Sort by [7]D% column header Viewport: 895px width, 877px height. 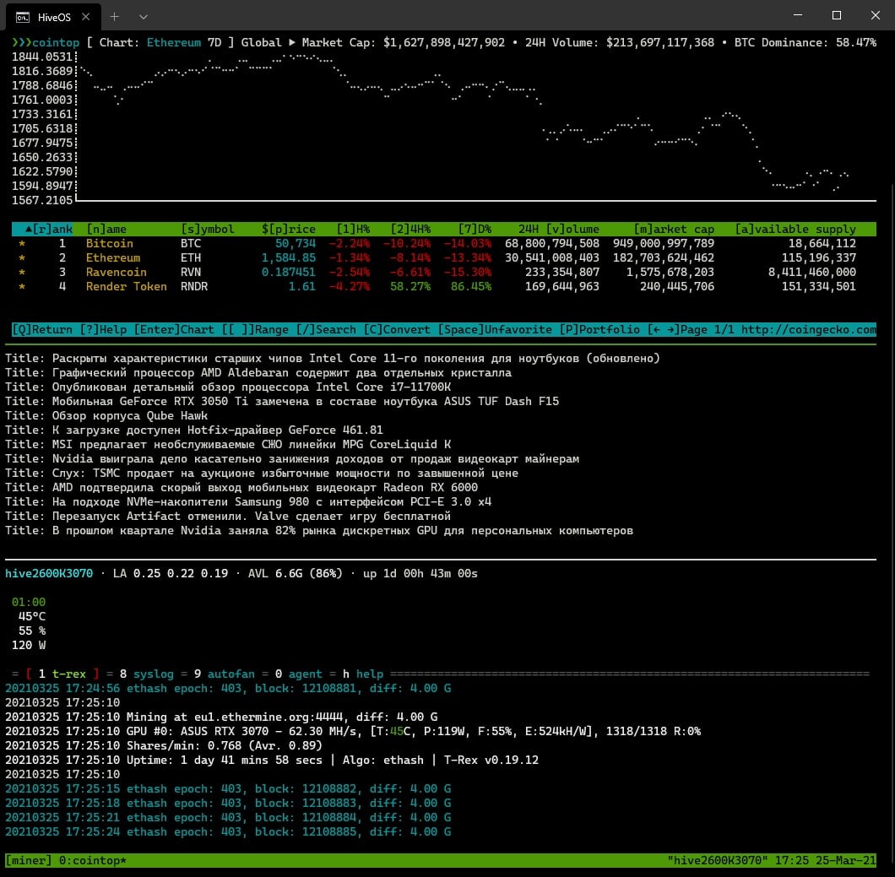475,229
